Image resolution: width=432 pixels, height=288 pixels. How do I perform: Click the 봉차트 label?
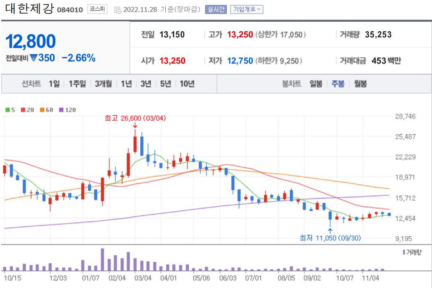tap(292, 84)
